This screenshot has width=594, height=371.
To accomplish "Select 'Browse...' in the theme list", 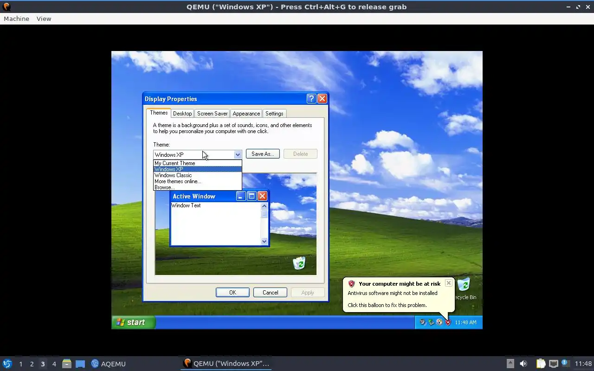I will (x=198, y=187).
